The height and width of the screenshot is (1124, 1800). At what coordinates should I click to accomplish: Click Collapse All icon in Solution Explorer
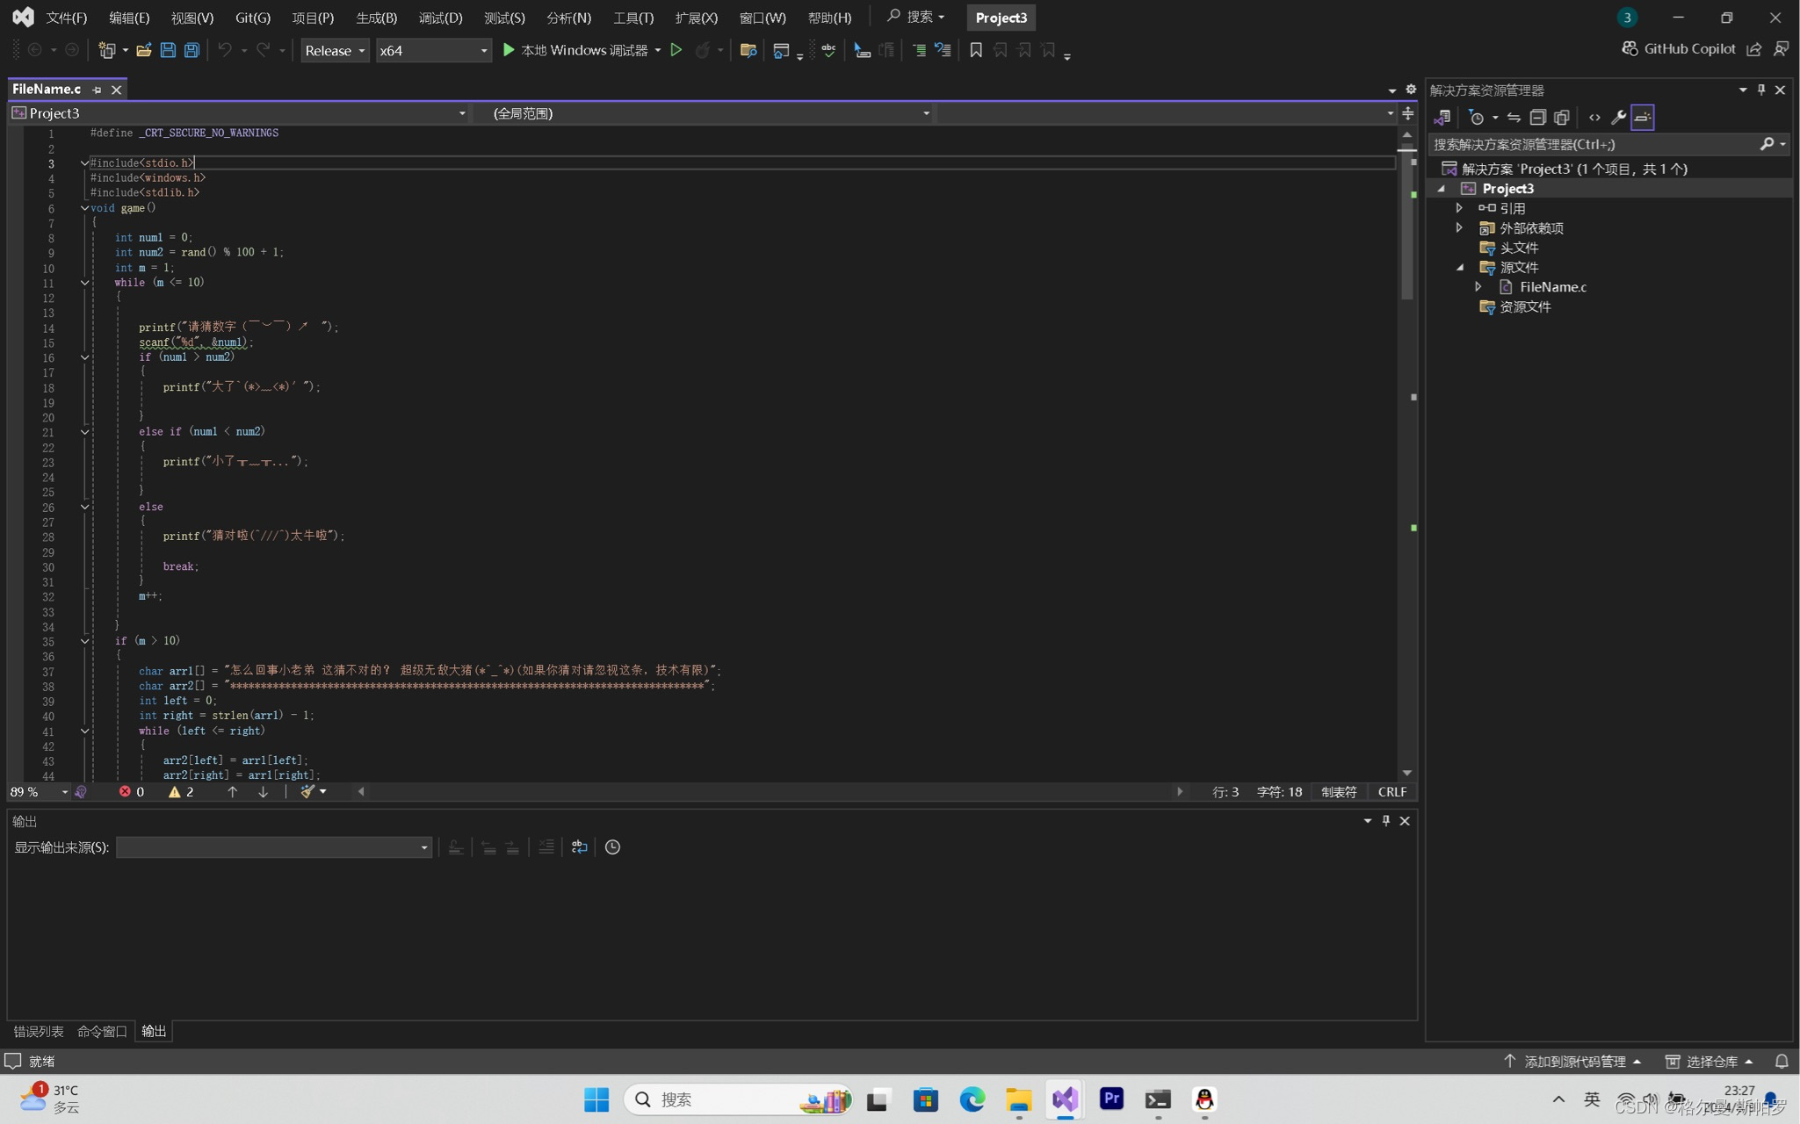click(x=1537, y=117)
